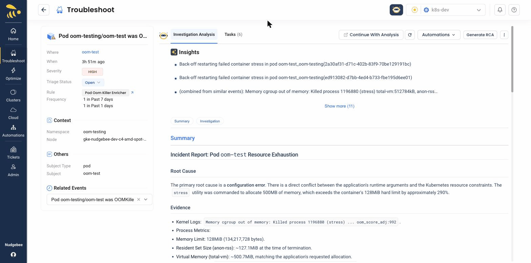Clear the selected related event
Image resolution: width=531 pixels, height=263 pixels.
[139, 199]
